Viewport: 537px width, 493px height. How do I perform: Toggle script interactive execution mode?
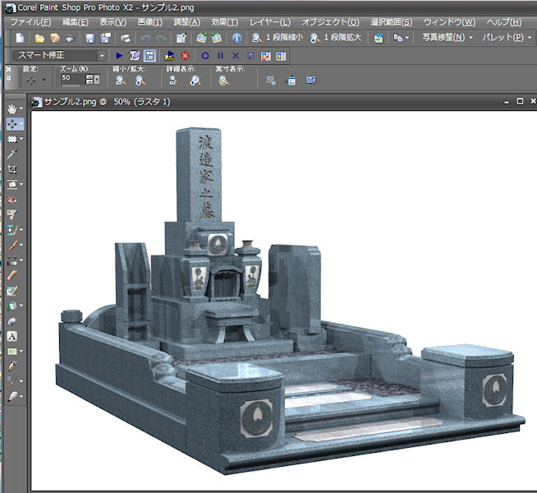(x=149, y=56)
